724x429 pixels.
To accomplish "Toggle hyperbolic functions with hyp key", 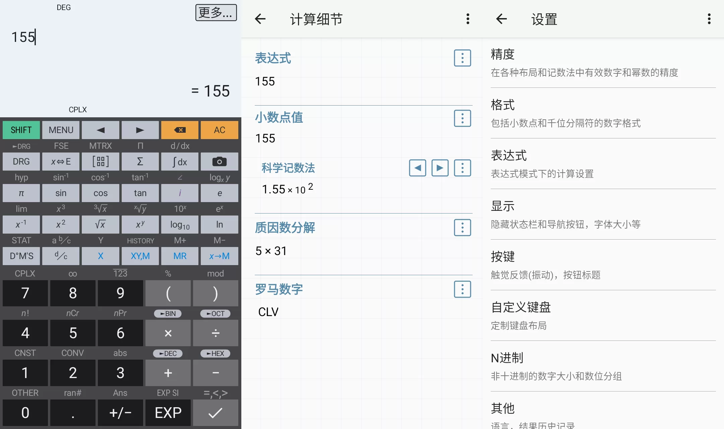I will (x=21, y=177).
